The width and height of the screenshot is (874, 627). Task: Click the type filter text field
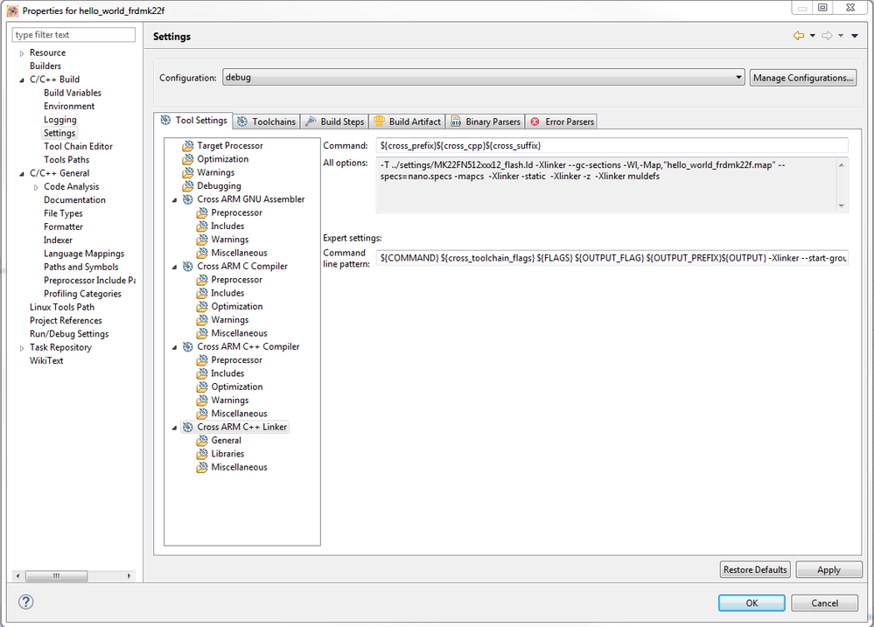pyautogui.click(x=73, y=35)
